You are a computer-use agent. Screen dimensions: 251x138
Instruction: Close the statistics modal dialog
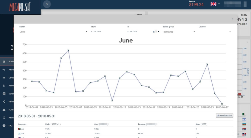(x=233, y=19)
